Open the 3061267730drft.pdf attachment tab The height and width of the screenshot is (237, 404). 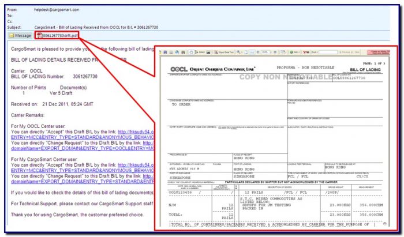click(x=57, y=36)
